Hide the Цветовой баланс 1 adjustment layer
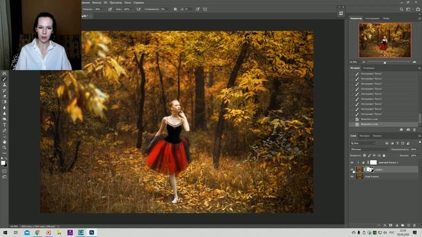 pyautogui.click(x=352, y=163)
